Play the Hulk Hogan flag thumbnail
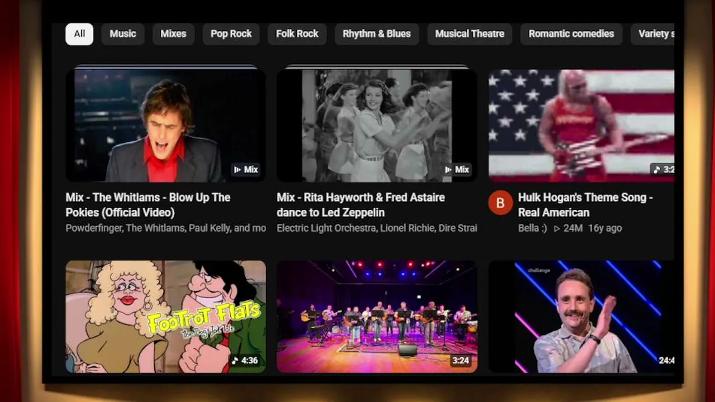The height and width of the screenshot is (402, 715). (x=581, y=126)
